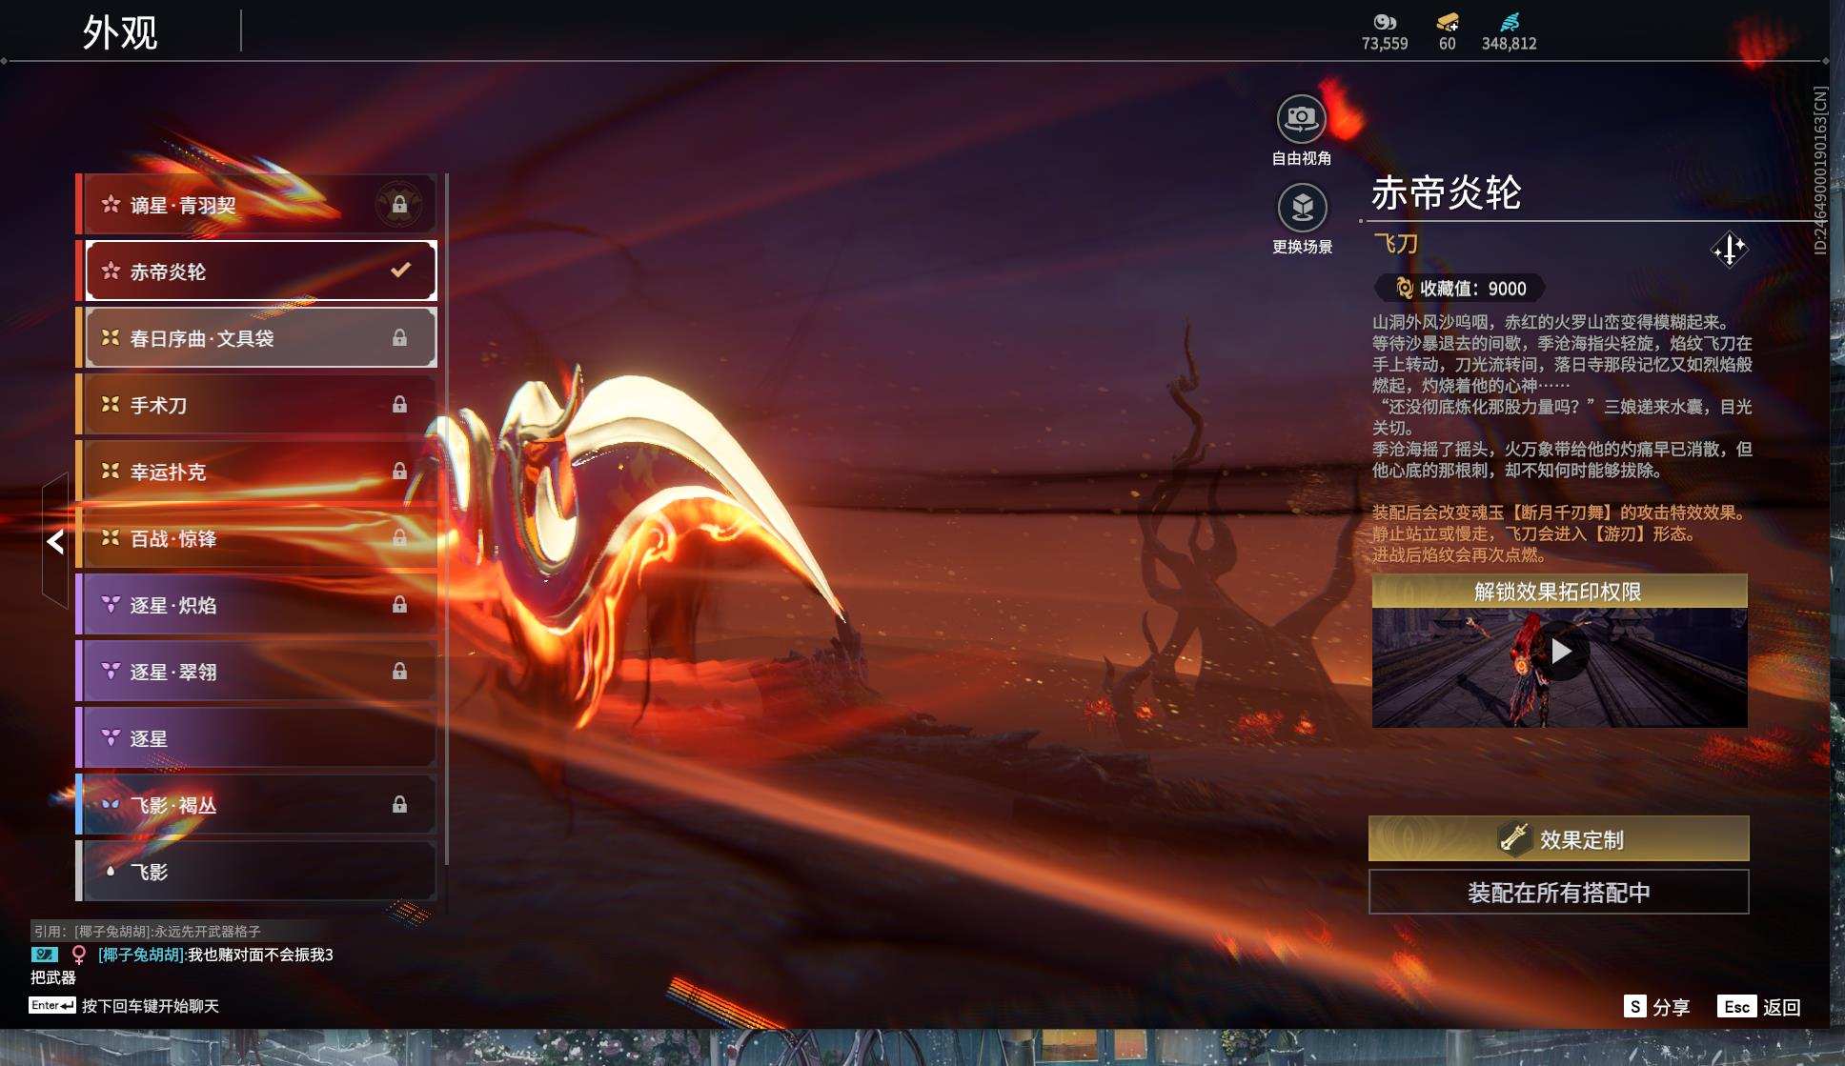Click player name [椰子兔胡胡] in chat
Viewport: 1845px width, 1066px height.
click(x=142, y=955)
